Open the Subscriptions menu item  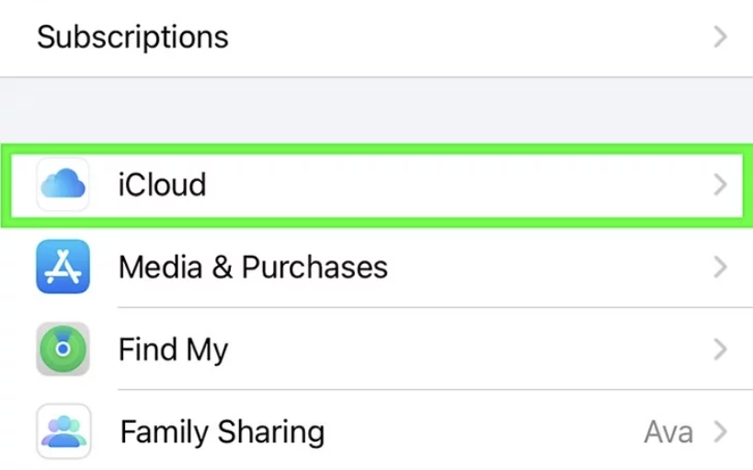pos(132,37)
